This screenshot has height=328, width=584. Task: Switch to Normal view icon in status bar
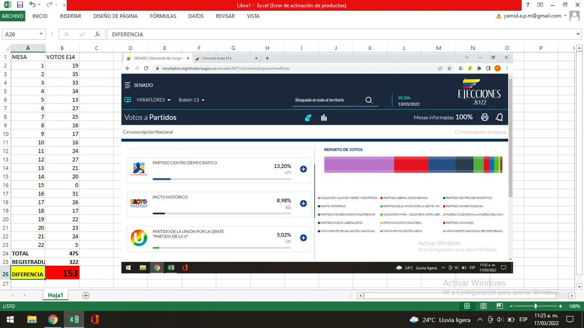467,306
